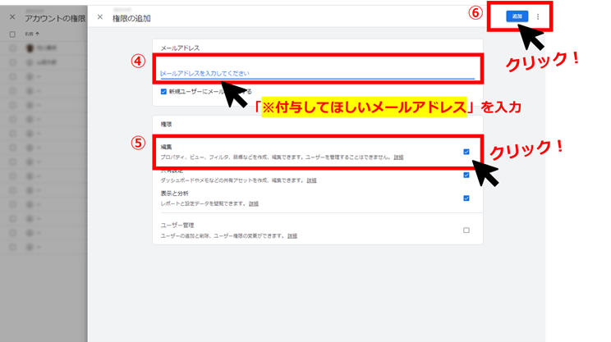
Task: Click the blue 追加 button
Action: tap(517, 16)
